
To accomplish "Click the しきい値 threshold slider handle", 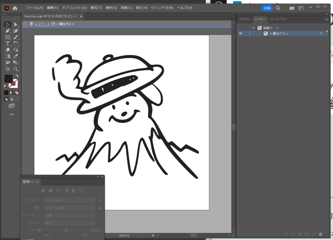I will click(x=66, y=230).
